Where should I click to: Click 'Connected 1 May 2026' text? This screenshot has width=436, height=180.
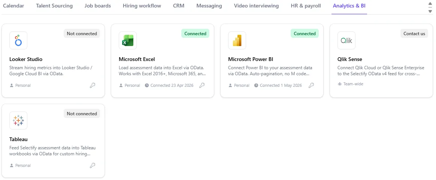pyautogui.click(x=281, y=85)
